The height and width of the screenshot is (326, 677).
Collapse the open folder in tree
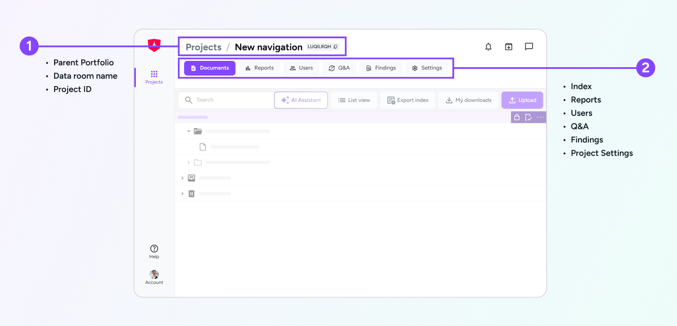(x=189, y=131)
